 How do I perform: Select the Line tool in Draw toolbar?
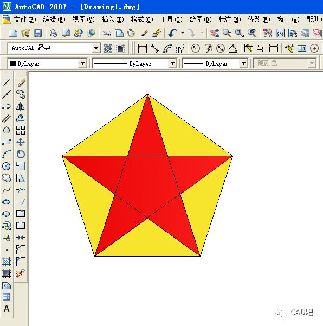[x=7, y=82]
